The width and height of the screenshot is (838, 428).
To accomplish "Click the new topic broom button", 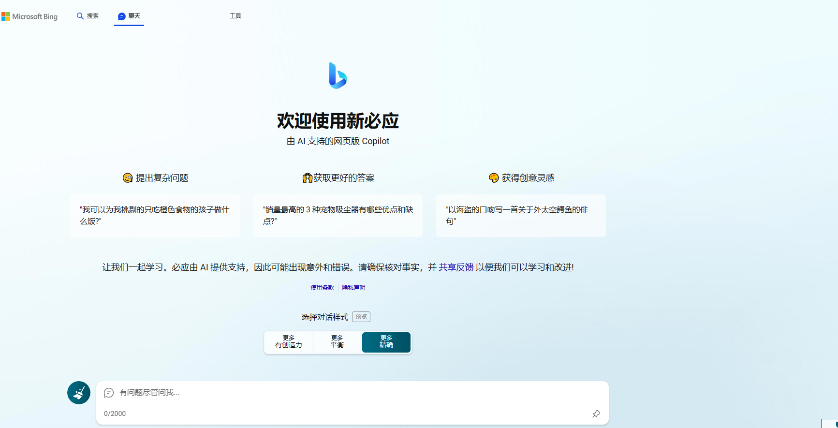I will pos(79,393).
